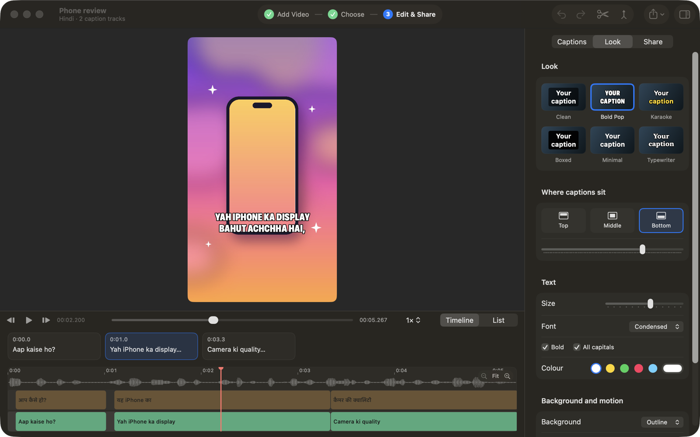Image resolution: width=700 pixels, height=437 pixels.
Task: Place captions at Bottom position
Action: (661, 220)
